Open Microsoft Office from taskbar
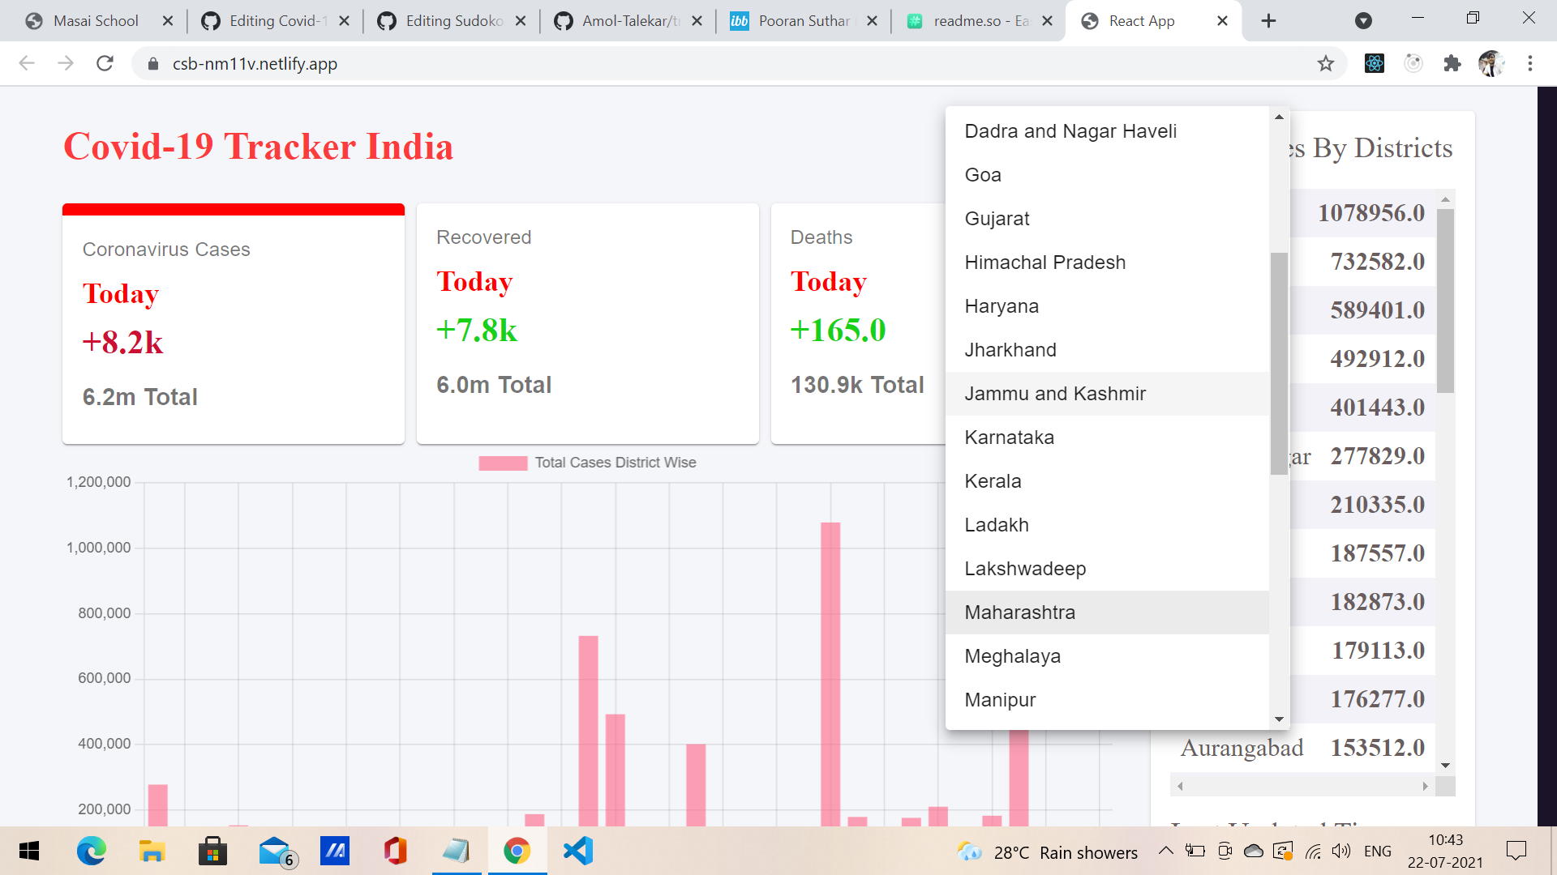Screen dimensions: 1557x875 click(395, 852)
